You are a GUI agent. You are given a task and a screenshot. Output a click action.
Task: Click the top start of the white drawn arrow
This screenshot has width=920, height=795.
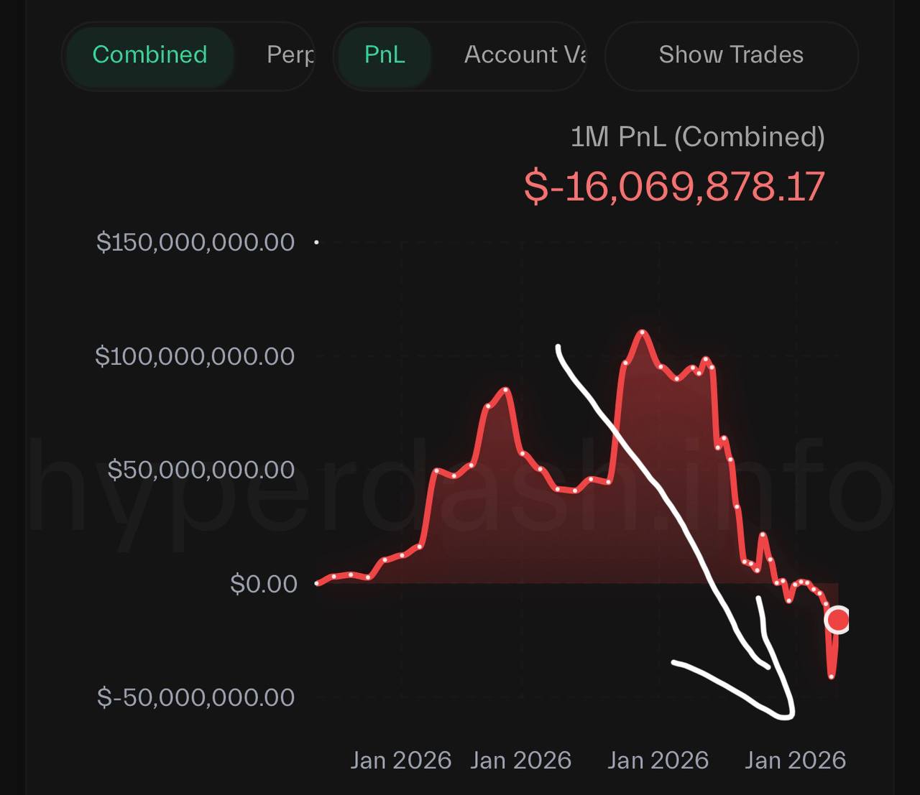(x=558, y=348)
